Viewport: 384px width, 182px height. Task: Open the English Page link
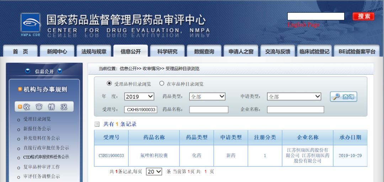tap(303, 25)
